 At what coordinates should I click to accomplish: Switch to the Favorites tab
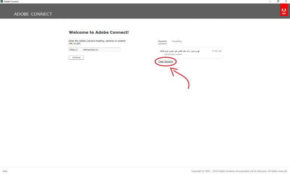tap(177, 41)
